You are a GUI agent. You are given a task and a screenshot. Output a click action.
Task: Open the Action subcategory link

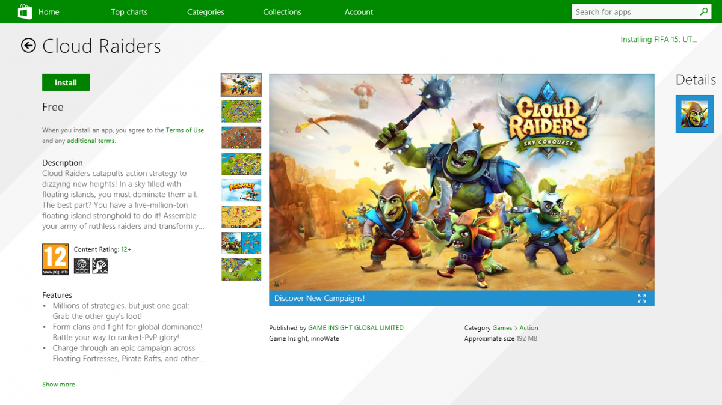point(529,328)
